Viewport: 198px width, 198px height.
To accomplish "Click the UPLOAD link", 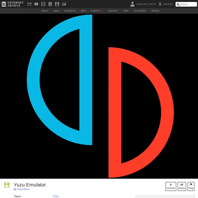I will pyautogui.click(x=168, y=4).
